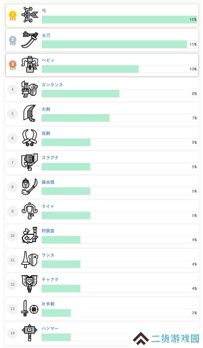Open the ライト weapon name link
The height and width of the screenshot is (348, 203).
pos(48,206)
